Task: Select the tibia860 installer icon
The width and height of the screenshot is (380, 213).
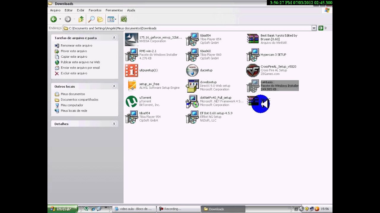Action: [192, 55]
